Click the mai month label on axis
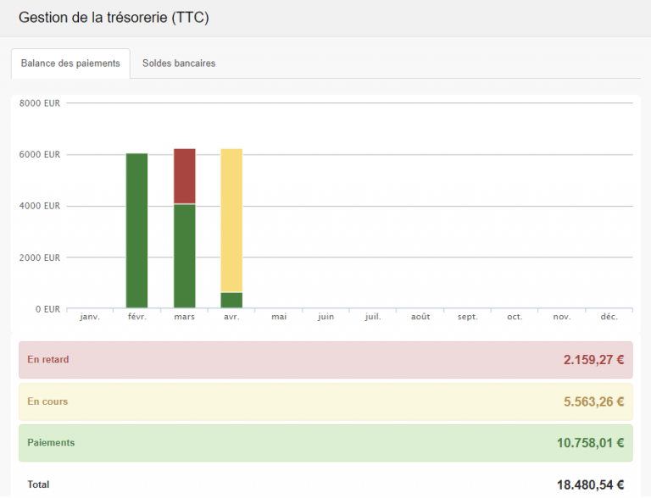 click(279, 317)
